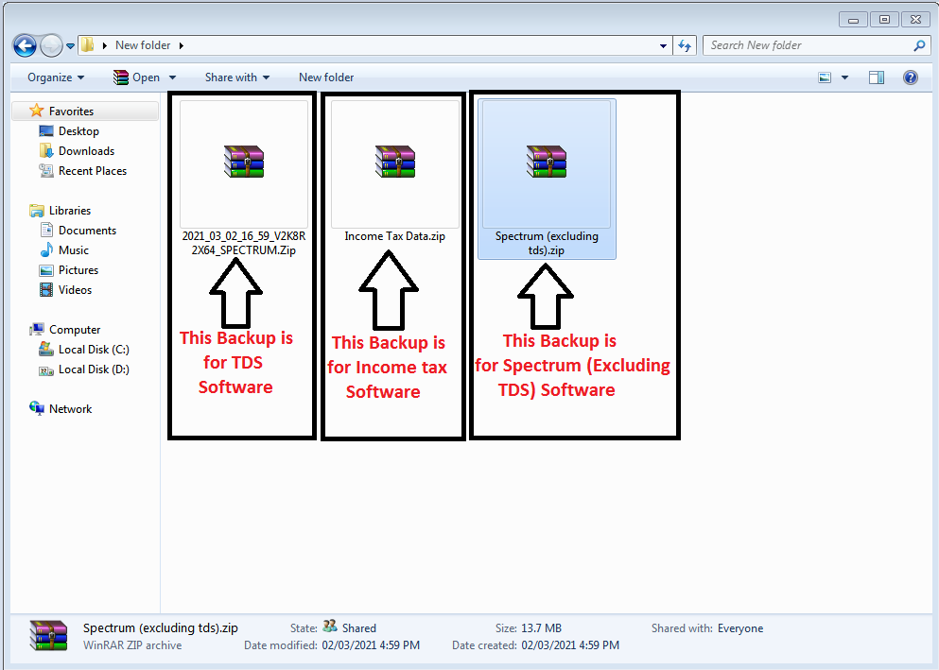
Task: Click the Income Tax Data.zip file name
Action: [394, 236]
